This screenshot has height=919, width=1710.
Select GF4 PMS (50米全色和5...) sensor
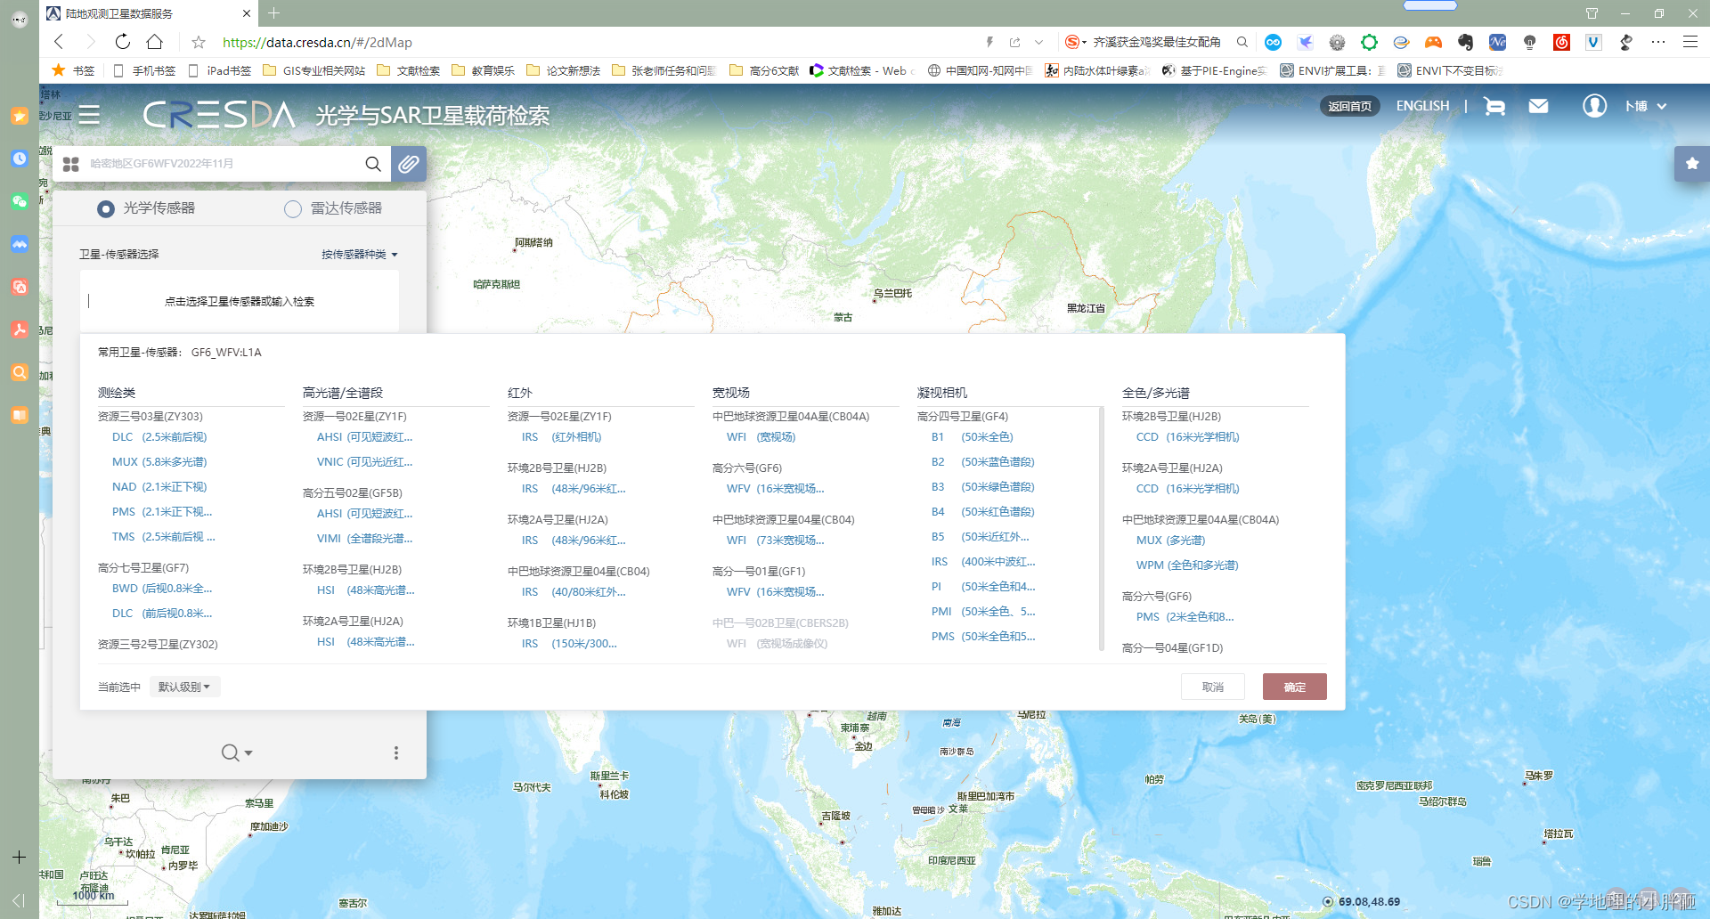coord(983,636)
